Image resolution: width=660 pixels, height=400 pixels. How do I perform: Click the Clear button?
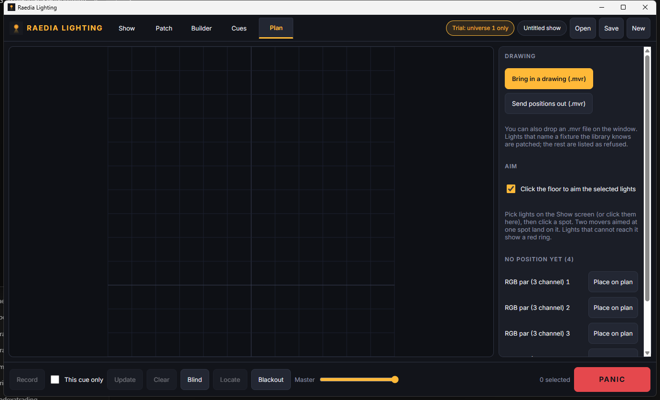(161, 379)
